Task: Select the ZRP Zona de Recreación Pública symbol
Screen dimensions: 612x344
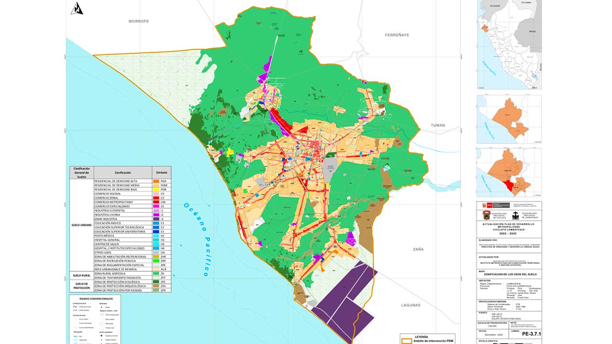Action: click(156, 260)
